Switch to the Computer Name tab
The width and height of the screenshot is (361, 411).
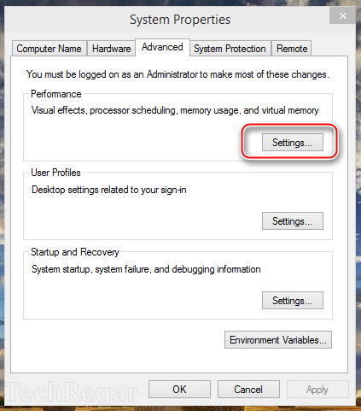49,49
